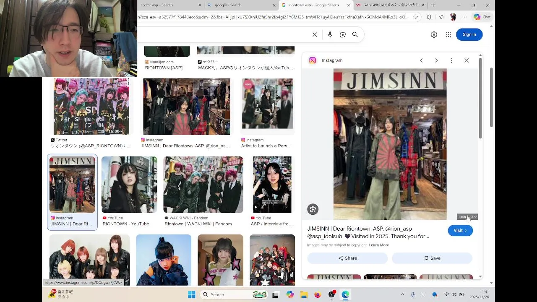Clear the Google search box text

click(315, 35)
